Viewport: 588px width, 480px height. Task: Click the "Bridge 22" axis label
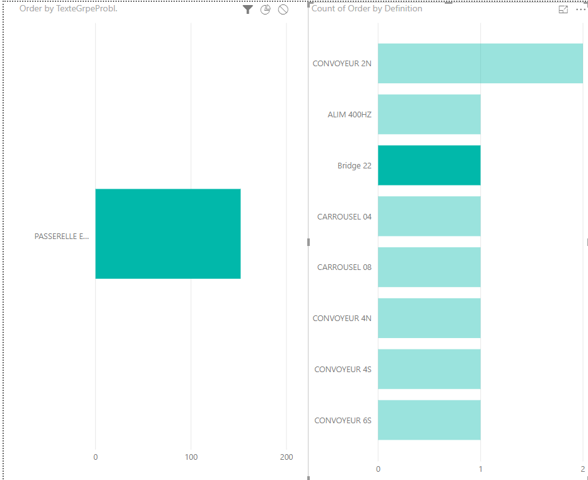click(355, 165)
